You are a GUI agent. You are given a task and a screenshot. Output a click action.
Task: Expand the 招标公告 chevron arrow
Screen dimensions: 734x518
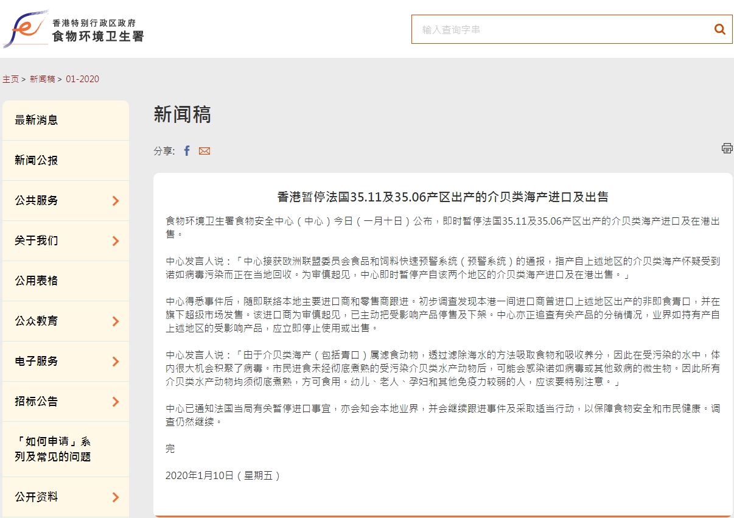point(116,402)
